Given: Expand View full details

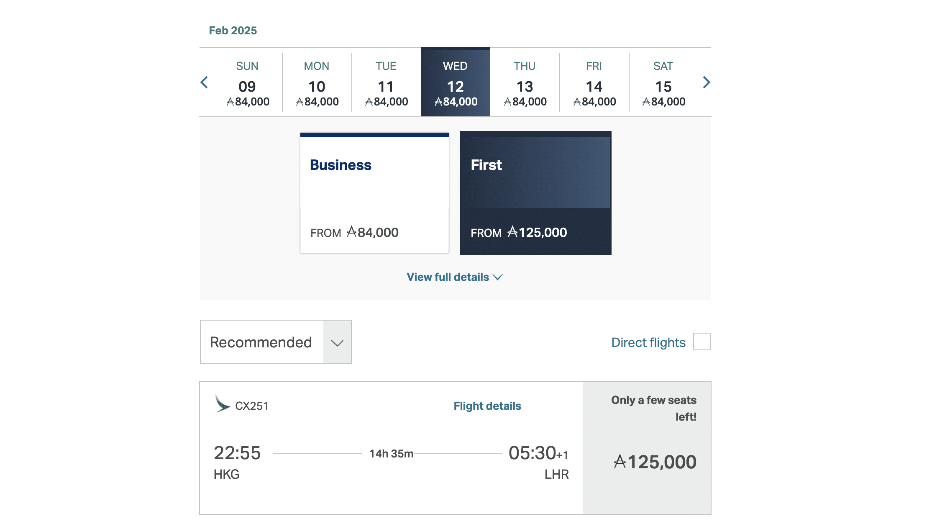Looking at the screenshot, I should 448,277.
